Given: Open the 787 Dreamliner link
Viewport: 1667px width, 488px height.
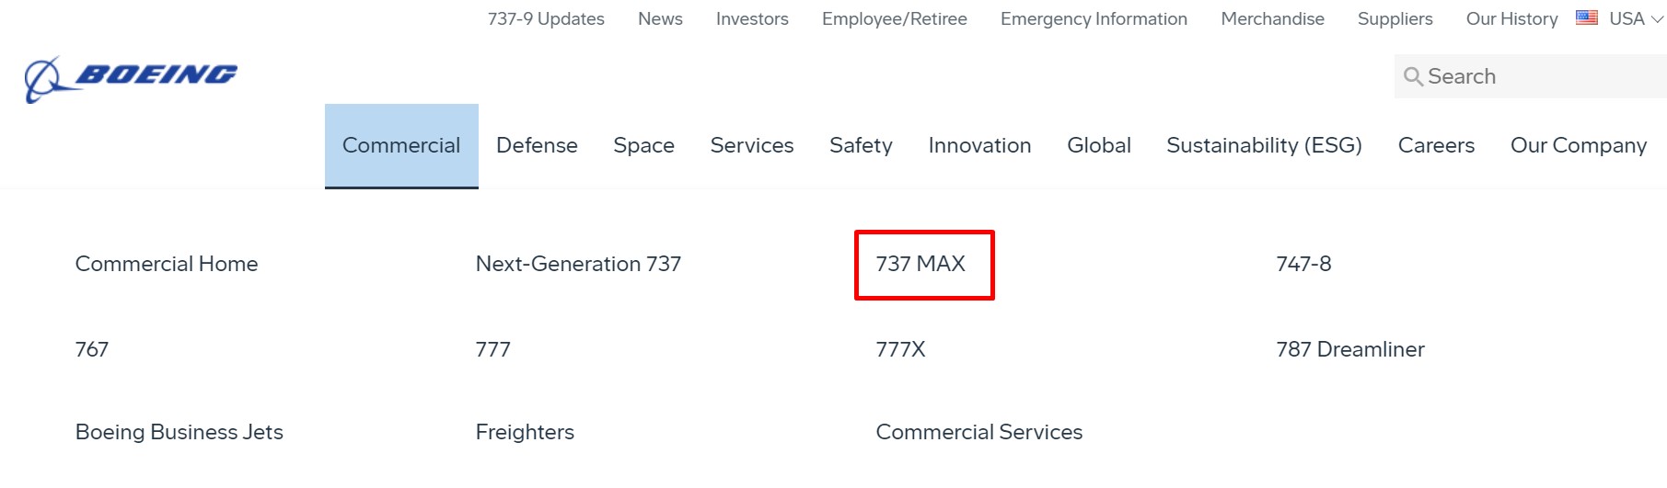Looking at the screenshot, I should [x=1350, y=349].
